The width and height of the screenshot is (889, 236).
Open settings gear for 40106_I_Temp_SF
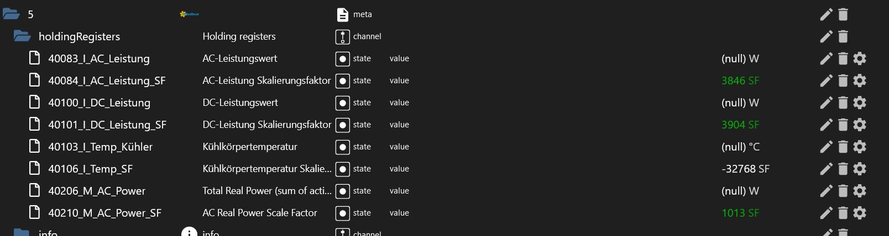pos(859,169)
